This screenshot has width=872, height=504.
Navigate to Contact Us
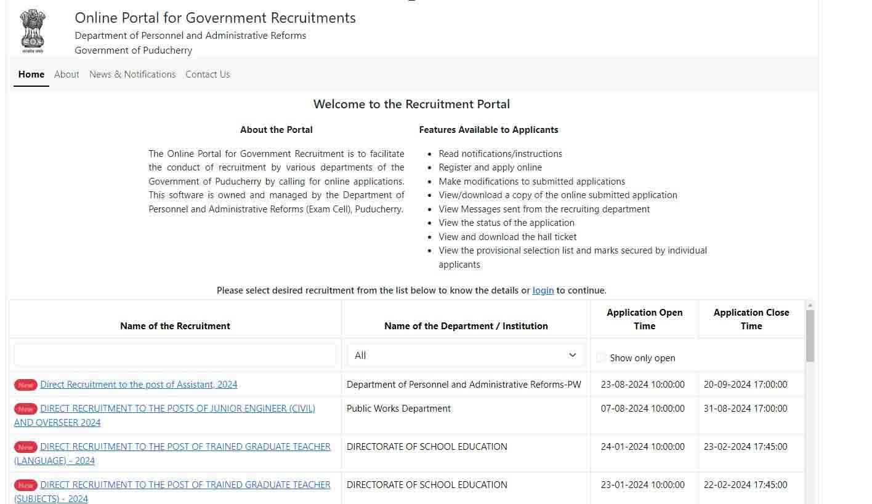[x=208, y=74]
